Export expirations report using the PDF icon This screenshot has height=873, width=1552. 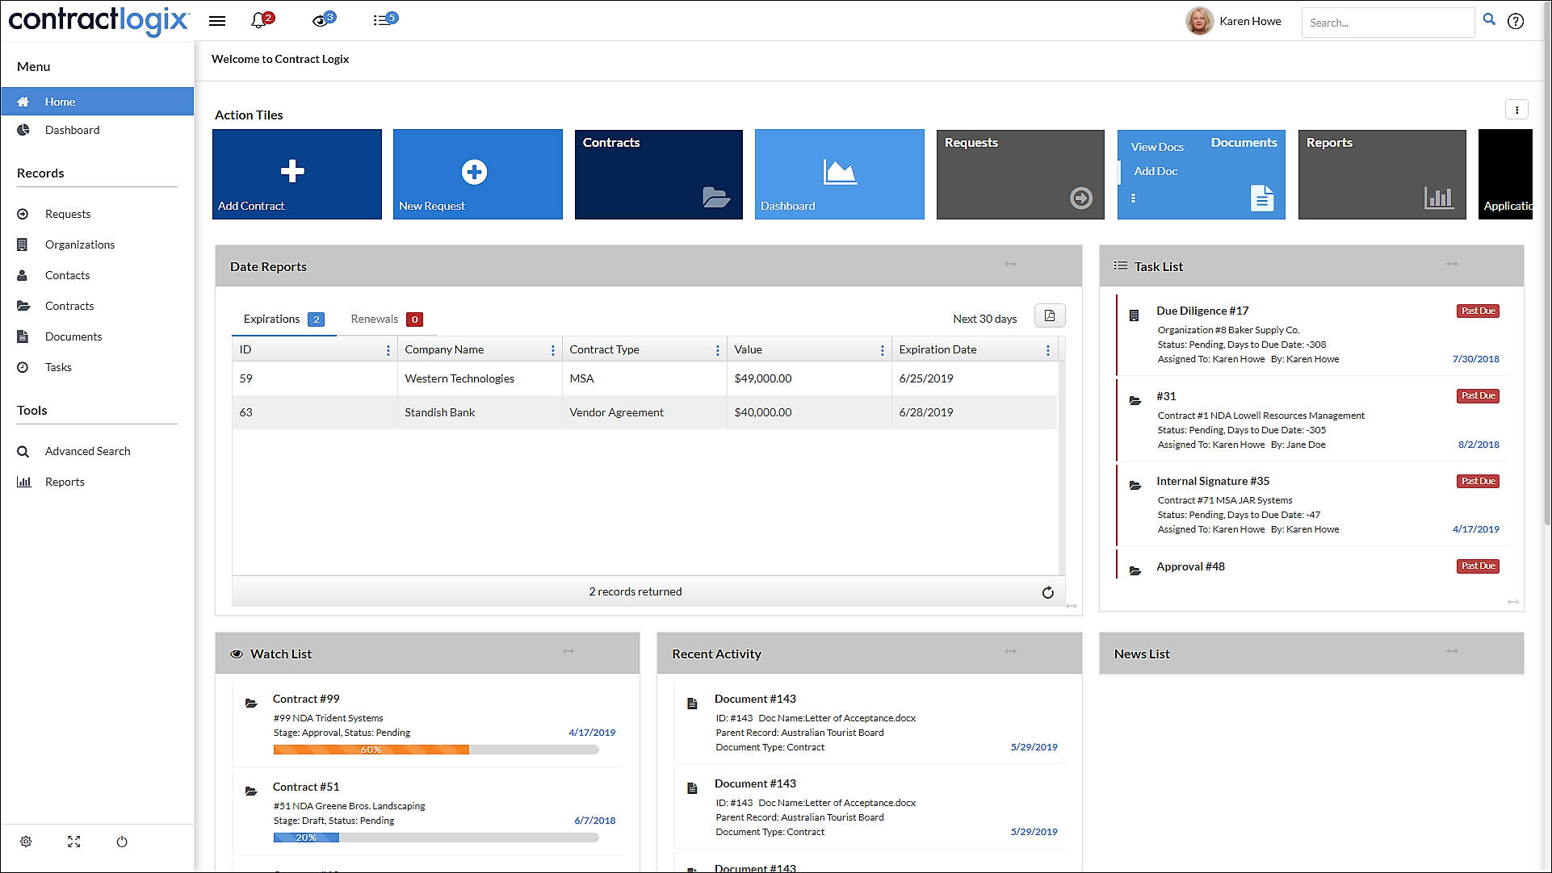(x=1049, y=315)
